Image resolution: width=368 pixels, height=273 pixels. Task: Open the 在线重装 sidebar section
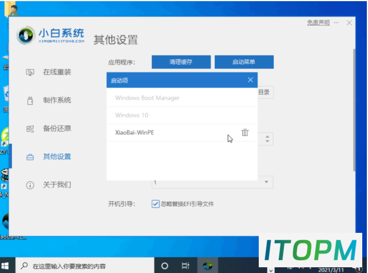(57, 72)
